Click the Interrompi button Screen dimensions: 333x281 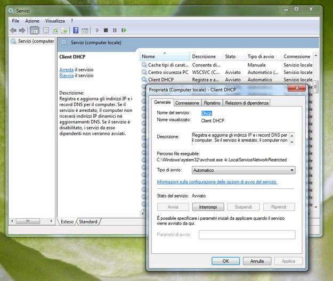coord(208,207)
